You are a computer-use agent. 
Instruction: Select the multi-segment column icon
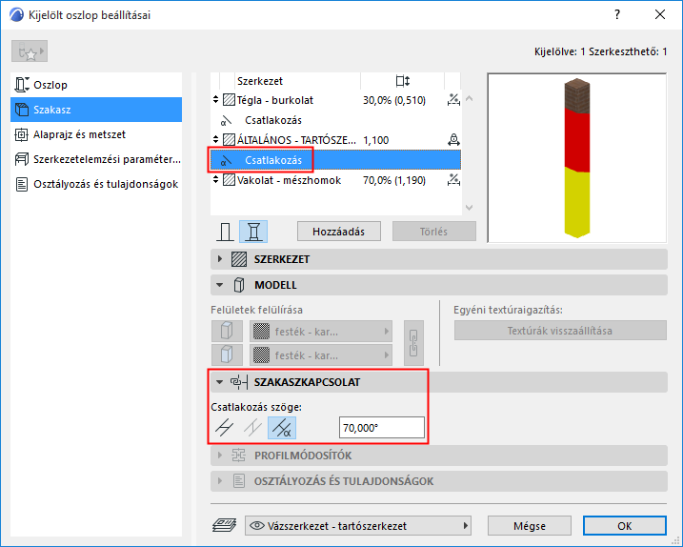tap(253, 232)
